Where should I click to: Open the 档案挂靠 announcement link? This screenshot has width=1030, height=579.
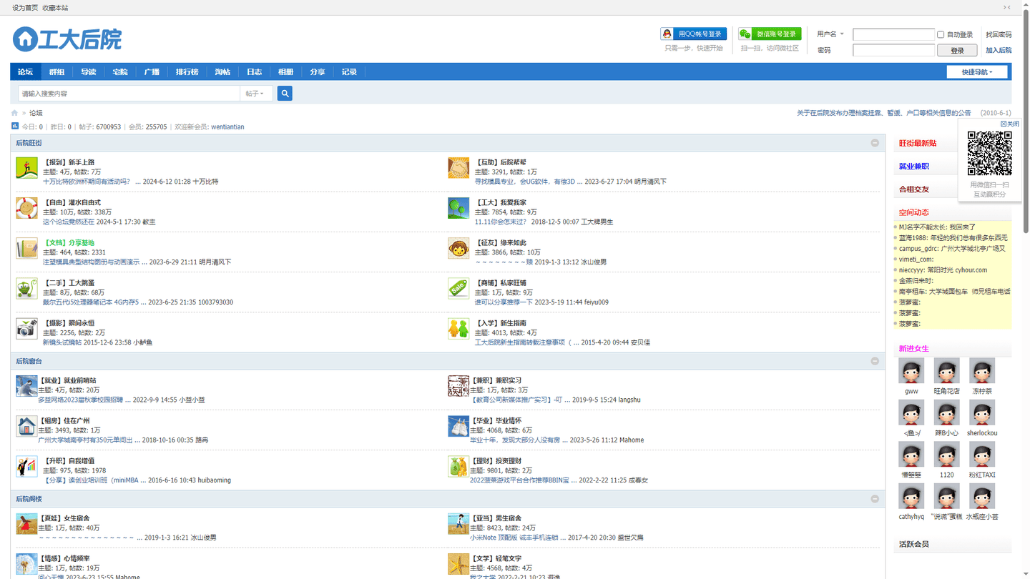[x=884, y=113]
